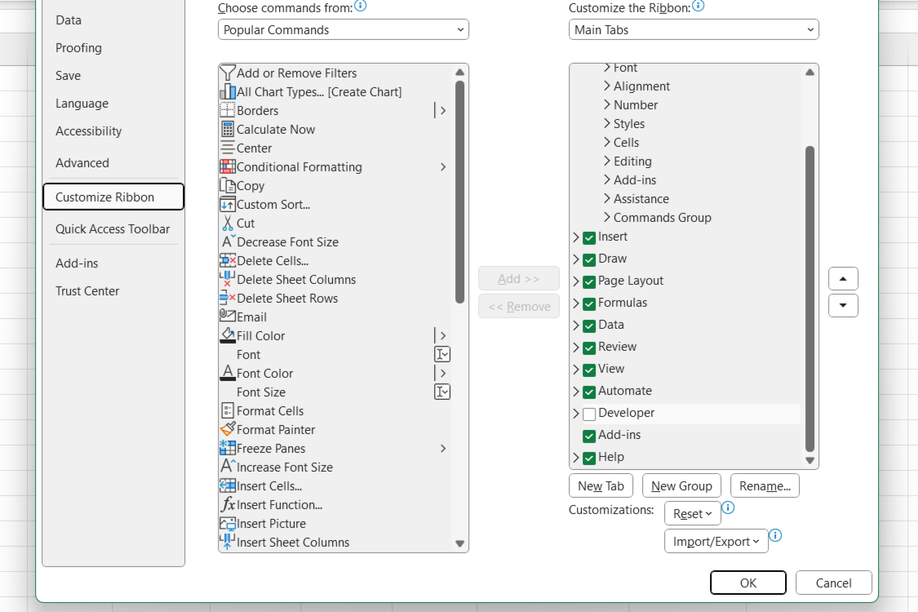This screenshot has width=918, height=612.
Task: Expand the Alignment group in the tree
Action: click(x=607, y=86)
